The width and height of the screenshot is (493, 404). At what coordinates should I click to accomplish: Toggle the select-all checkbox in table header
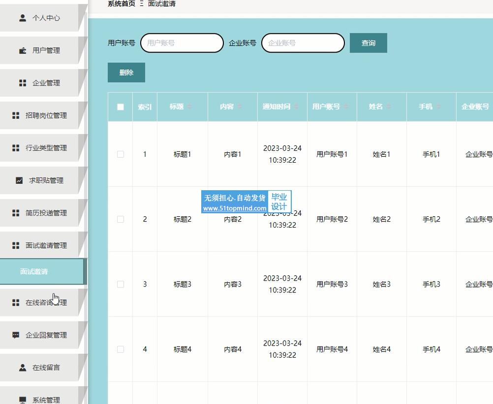click(121, 107)
